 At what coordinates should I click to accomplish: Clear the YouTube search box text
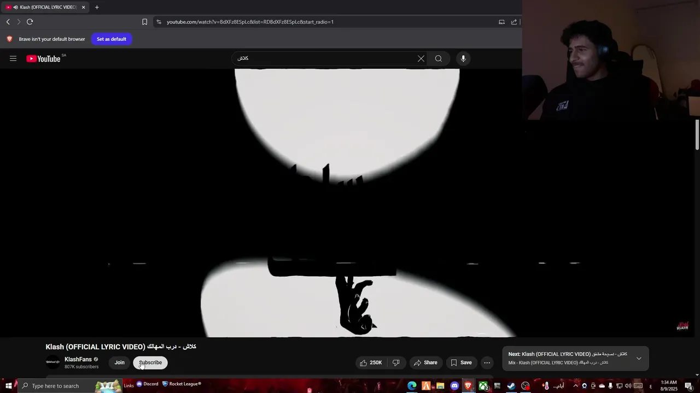pos(421,58)
